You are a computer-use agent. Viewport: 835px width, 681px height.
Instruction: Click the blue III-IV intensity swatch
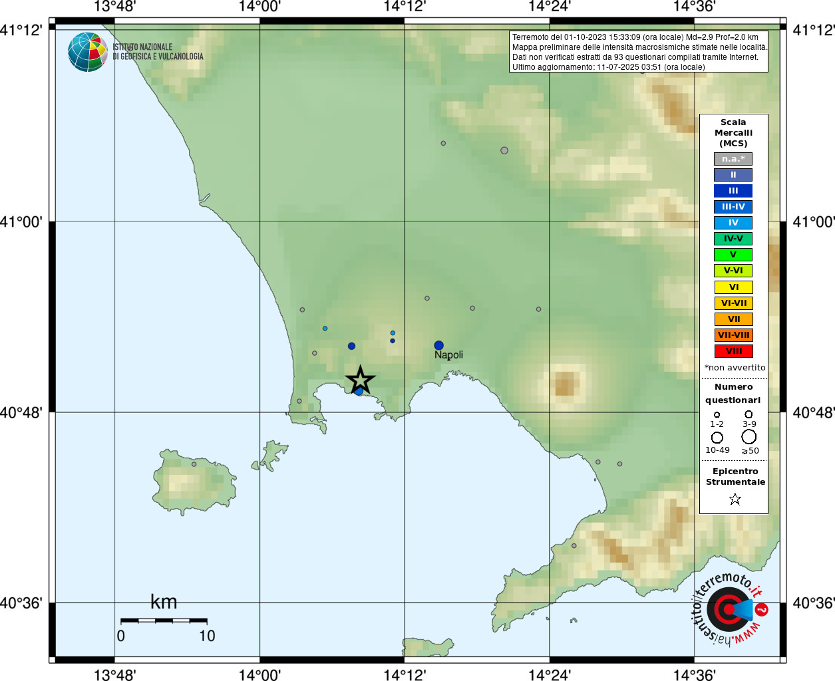tap(733, 207)
